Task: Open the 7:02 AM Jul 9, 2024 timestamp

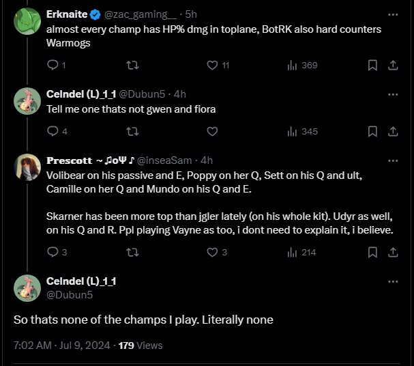Action: click(x=62, y=346)
